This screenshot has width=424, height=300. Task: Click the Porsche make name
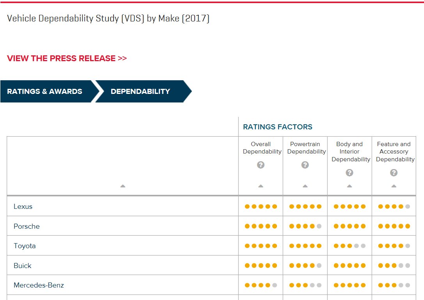tap(27, 226)
